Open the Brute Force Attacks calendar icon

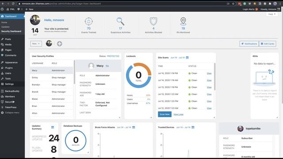[x=134, y=127]
